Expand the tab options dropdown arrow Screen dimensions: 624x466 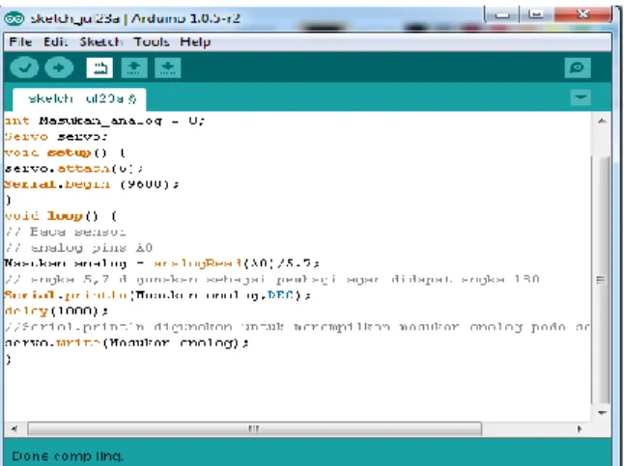tap(581, 97)
